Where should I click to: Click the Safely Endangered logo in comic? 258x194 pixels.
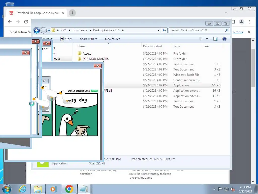83,91
